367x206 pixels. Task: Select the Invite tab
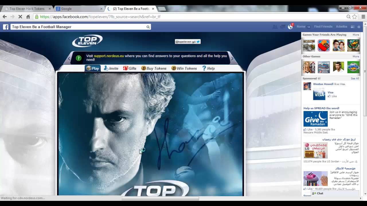point(111,68)
